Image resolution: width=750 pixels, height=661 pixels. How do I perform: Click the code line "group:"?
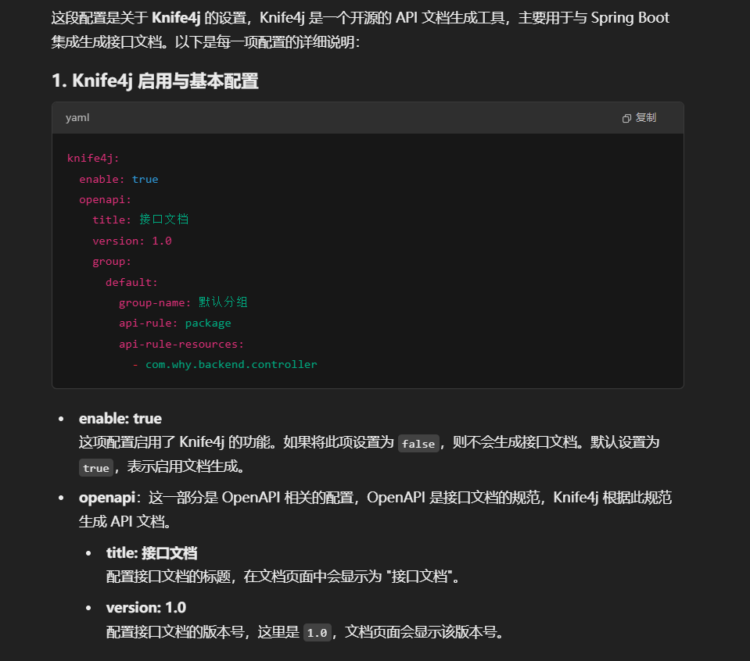112,262
